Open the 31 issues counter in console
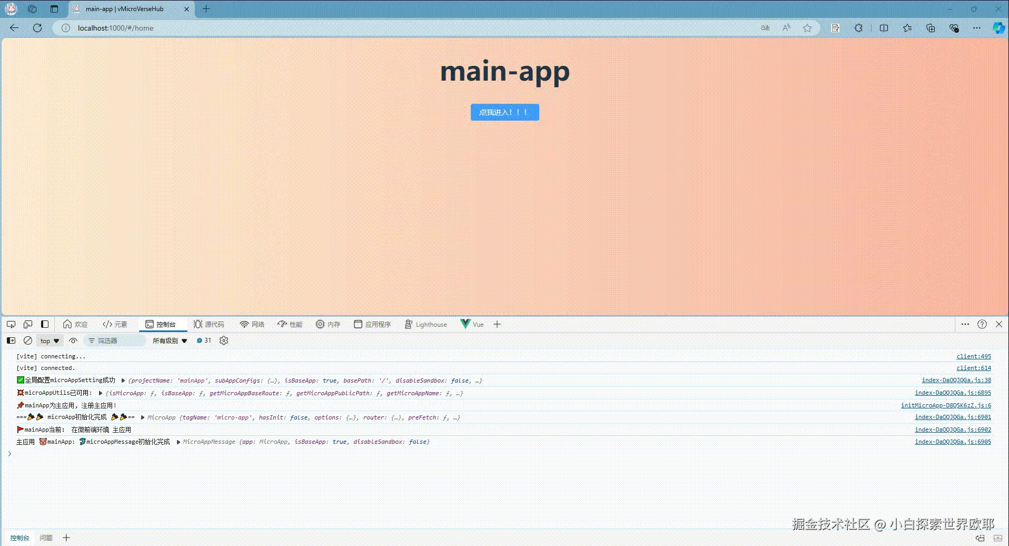 point(204,340)
